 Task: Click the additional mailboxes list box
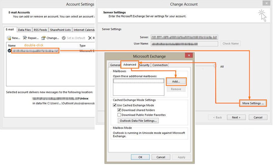coord(139,87)
